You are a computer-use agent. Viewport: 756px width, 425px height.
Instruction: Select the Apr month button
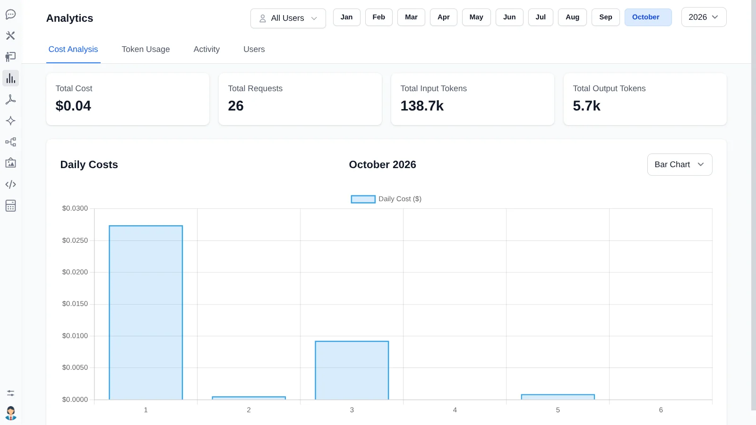[x=444, y=17]
